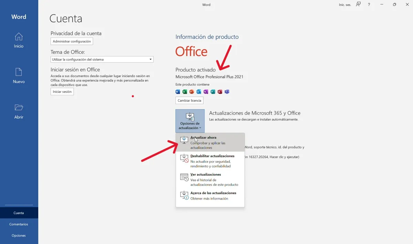The image size is (413, 244).
Task: Click the OneNote app icon in product list
Action: [206, 92]
